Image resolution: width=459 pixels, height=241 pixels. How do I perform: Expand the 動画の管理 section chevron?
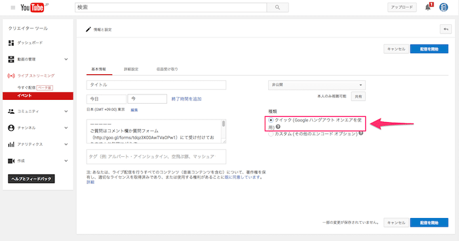[66, 59]
